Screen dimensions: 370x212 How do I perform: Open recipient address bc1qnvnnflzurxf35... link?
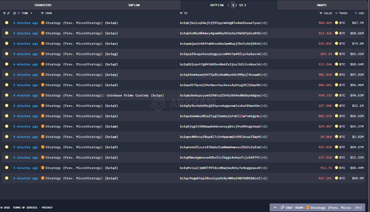point(220,147)
